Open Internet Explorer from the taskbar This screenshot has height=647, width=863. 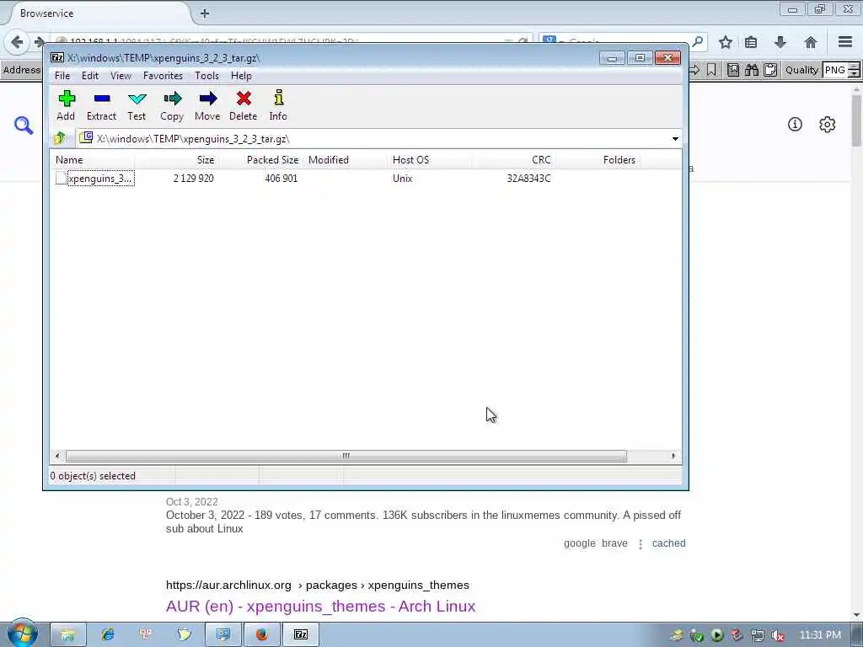(107, 634)
